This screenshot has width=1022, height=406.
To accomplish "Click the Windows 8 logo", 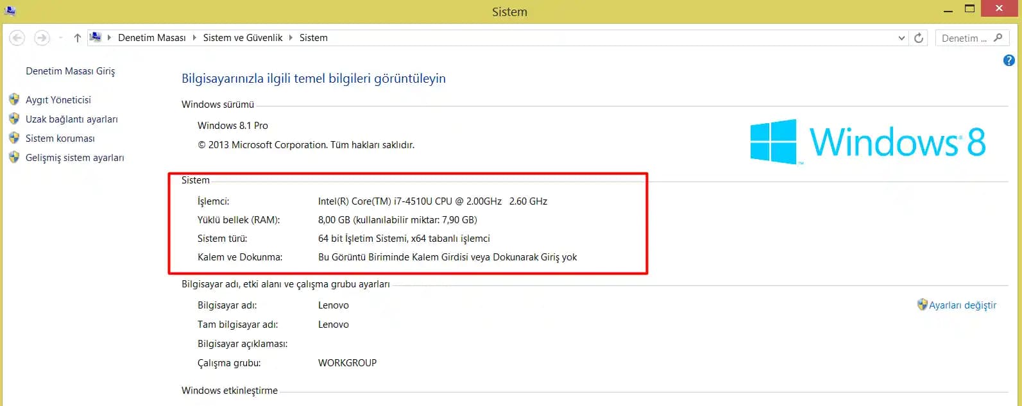I will (x=868, y=142).
